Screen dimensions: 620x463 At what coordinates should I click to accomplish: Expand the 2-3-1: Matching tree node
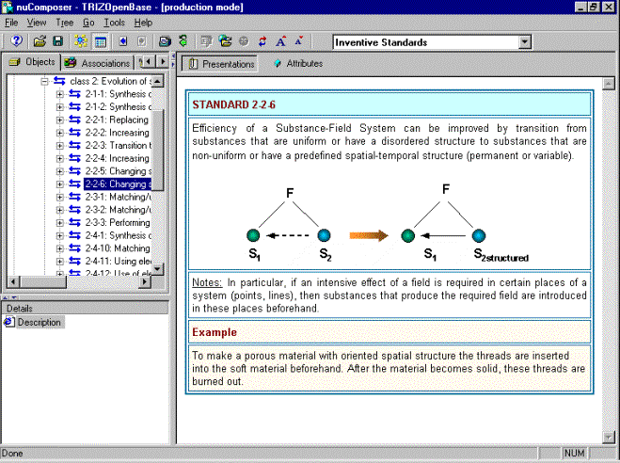[60, 198]
